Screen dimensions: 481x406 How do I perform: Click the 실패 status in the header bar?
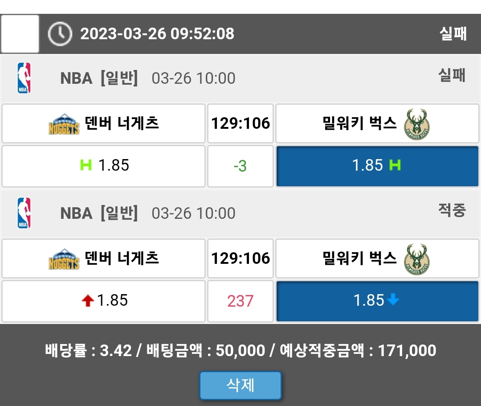click(x=453, y=34)
